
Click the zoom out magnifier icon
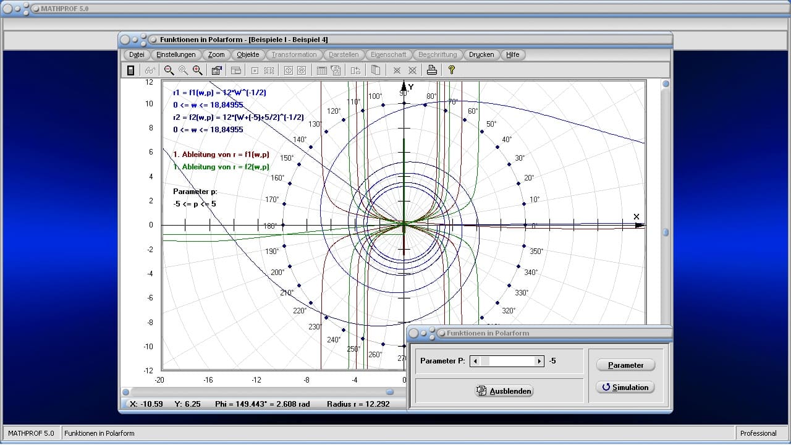point(169,70)
